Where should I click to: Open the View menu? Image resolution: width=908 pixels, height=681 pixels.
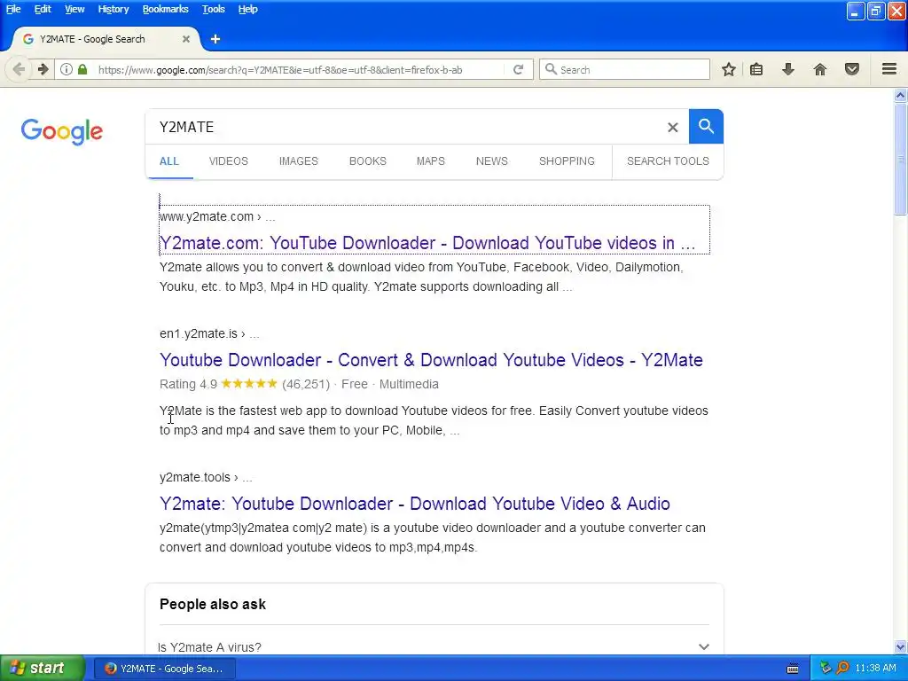[74, 9]
